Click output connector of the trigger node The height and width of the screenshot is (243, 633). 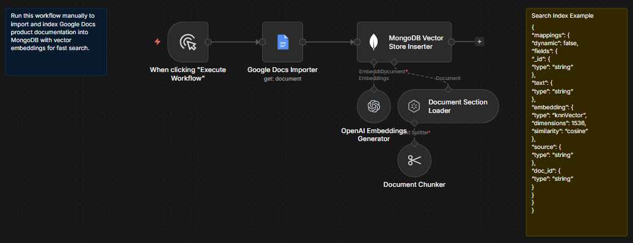click(x=208, y=42)
